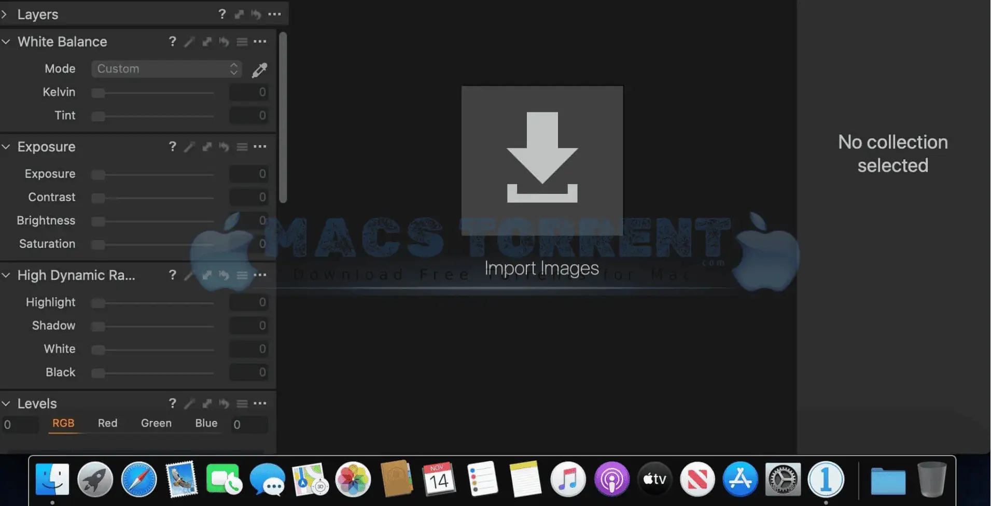This screenshot has height=506, width=991.
Task: Open the White Balance Mode dropdown
Action: click(x=166, y=69)
